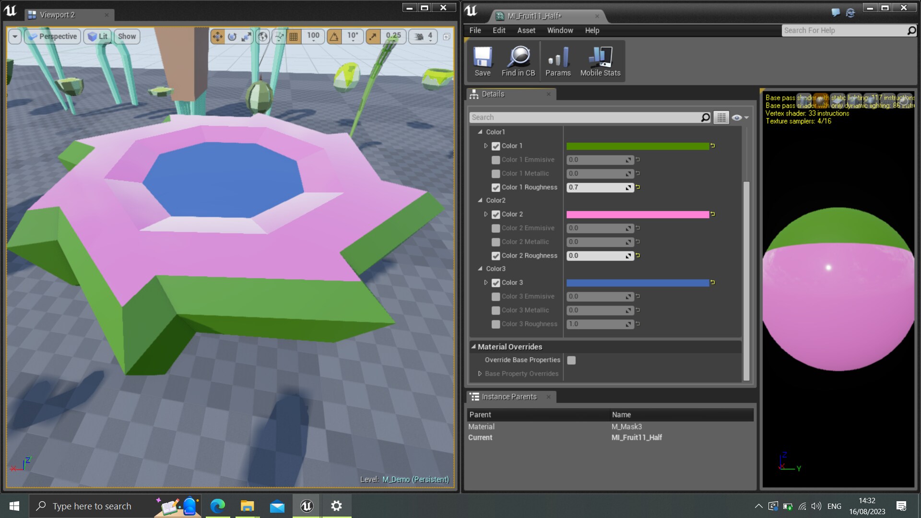Image resolution: width=921 pixels, height=518 pixels.
Task: Toggle rotation angle snapping icon
Action: click(x=333, y=36)
